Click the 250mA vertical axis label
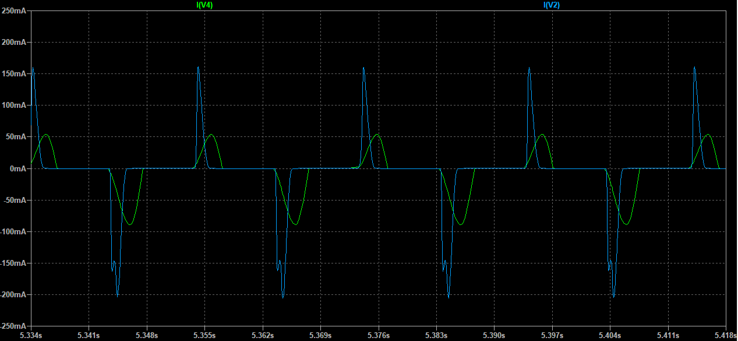Viewport: 738px width, 341px height. tap(14, 11)
